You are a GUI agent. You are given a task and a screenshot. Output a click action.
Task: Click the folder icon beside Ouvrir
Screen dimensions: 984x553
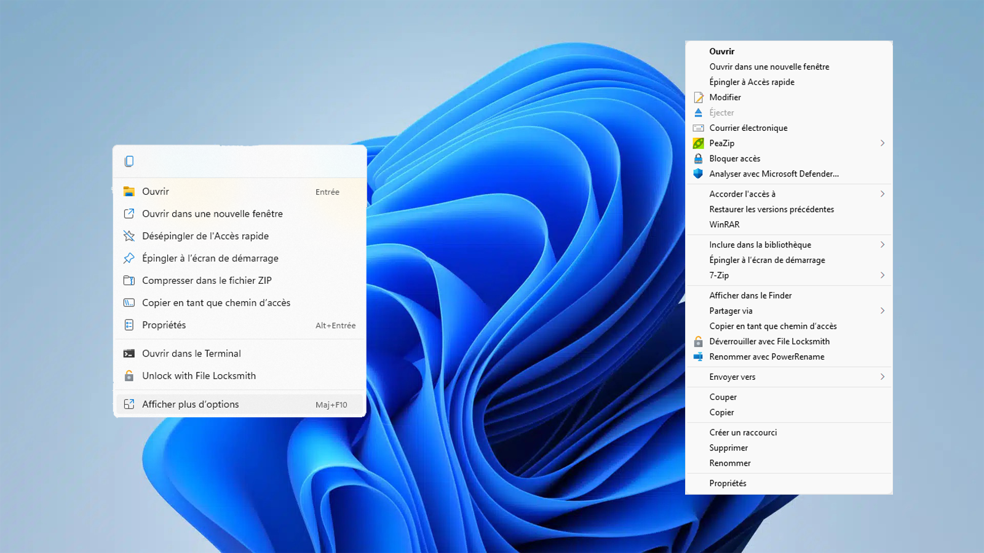tap(129, 192)
